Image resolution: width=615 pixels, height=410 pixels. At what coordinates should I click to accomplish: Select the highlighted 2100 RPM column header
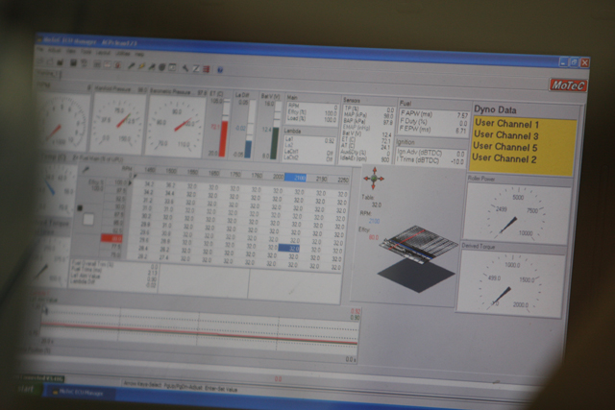point(295,178)
